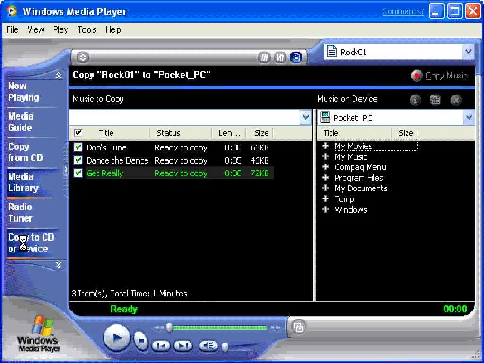Image resolution: width=484 pixels, height=363 pixels.
Task: Click the fast forward arrows beside seek bar
Action: coord(276,328)
